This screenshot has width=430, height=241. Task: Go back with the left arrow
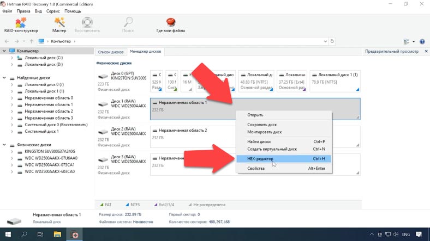coord(7,41)
